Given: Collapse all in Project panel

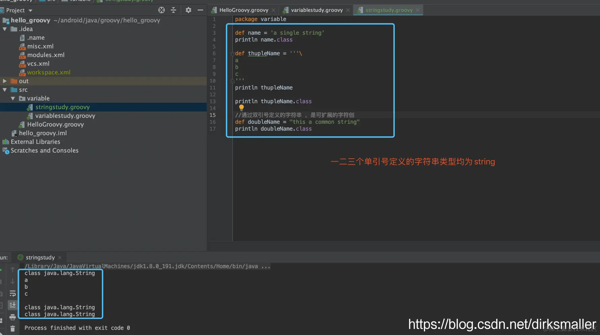Looking at the screenshot, I should [x=174, y=10].
